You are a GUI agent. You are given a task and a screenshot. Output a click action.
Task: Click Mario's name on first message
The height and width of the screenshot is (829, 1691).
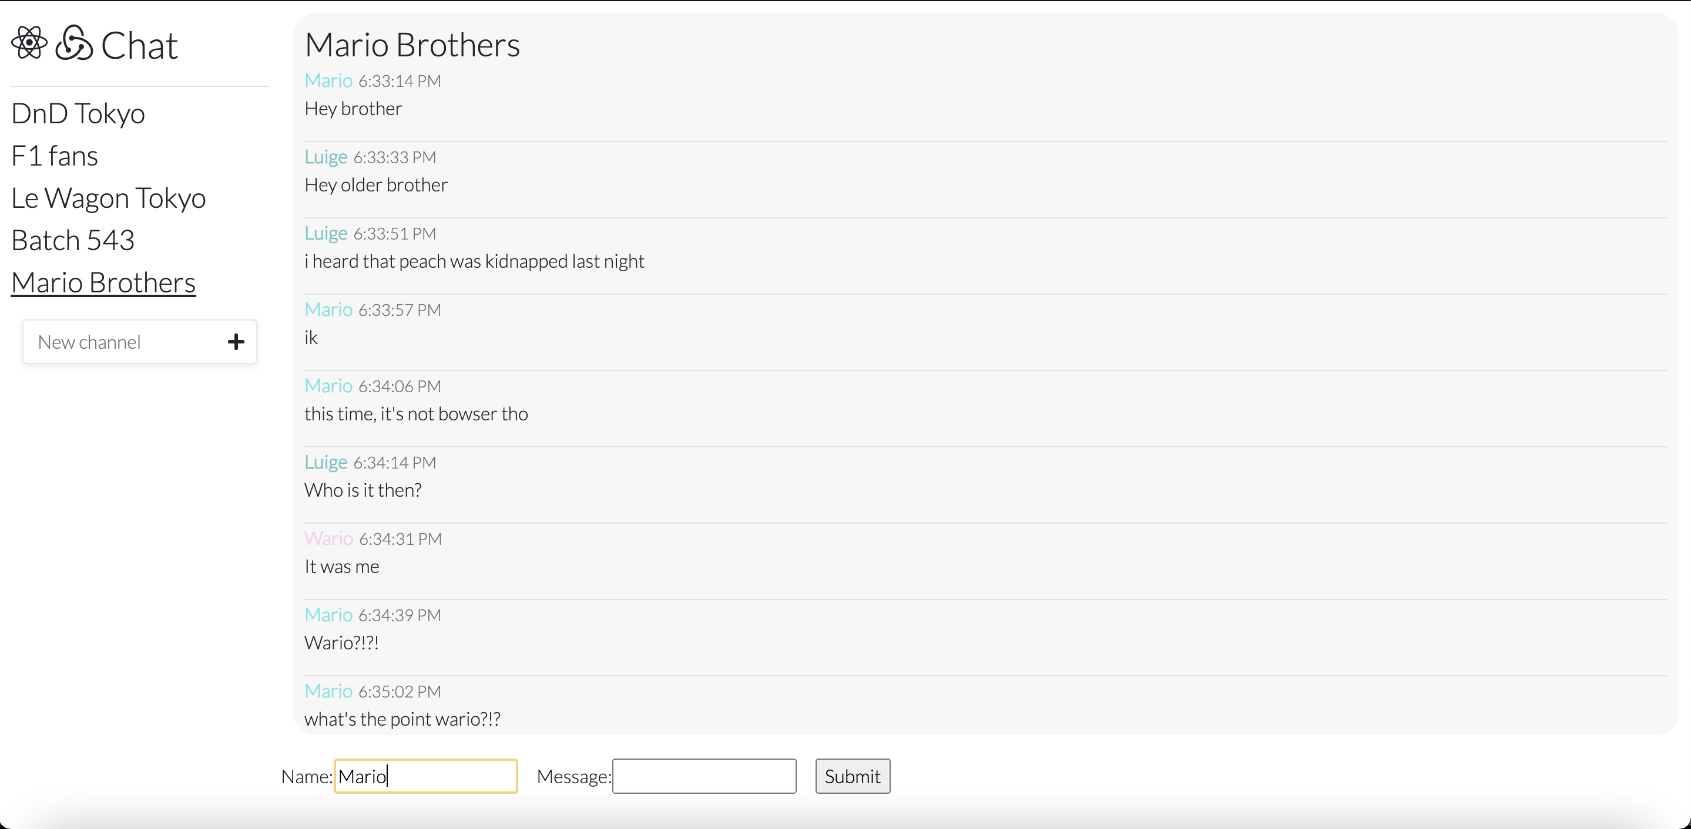point(328,80)
